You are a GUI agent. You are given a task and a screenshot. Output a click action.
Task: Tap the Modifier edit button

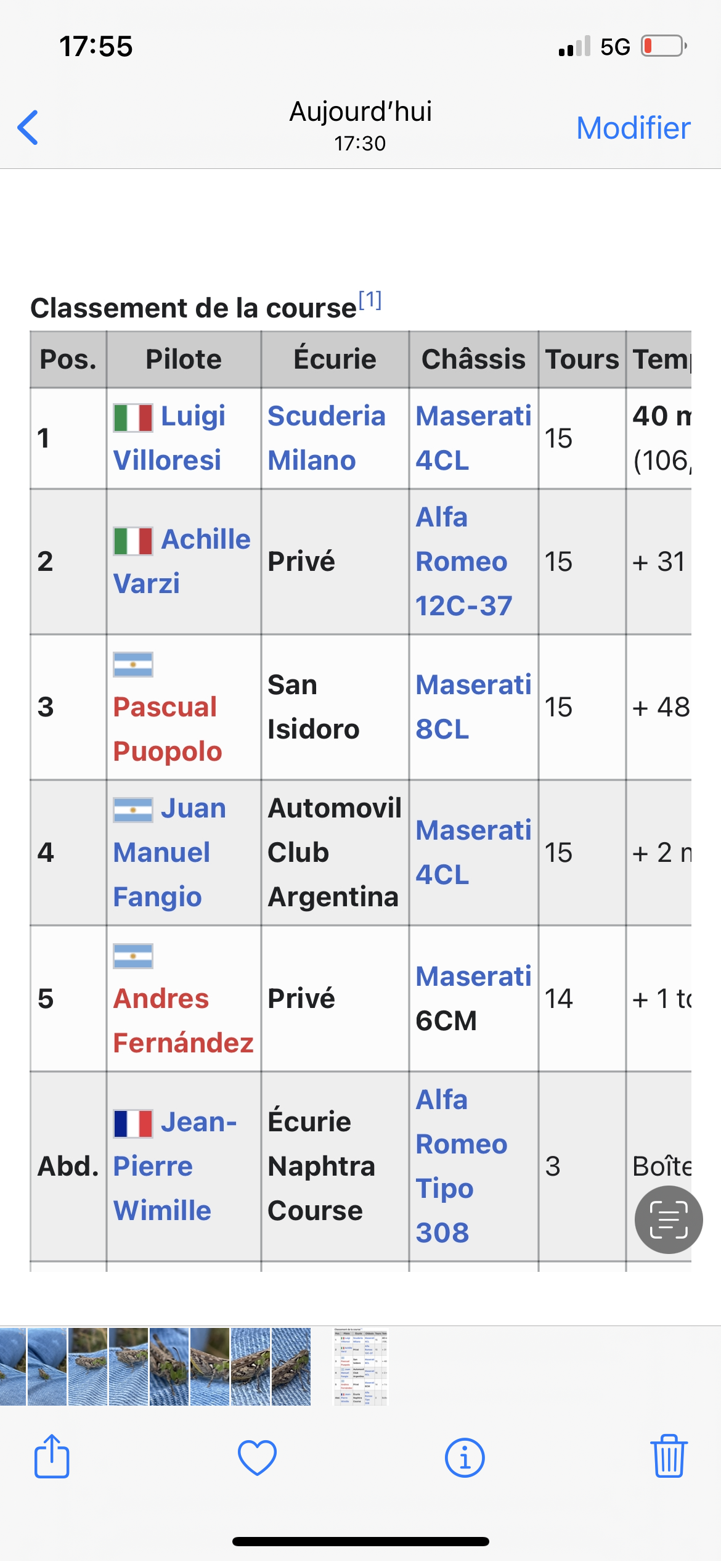[x=633, y=128]
